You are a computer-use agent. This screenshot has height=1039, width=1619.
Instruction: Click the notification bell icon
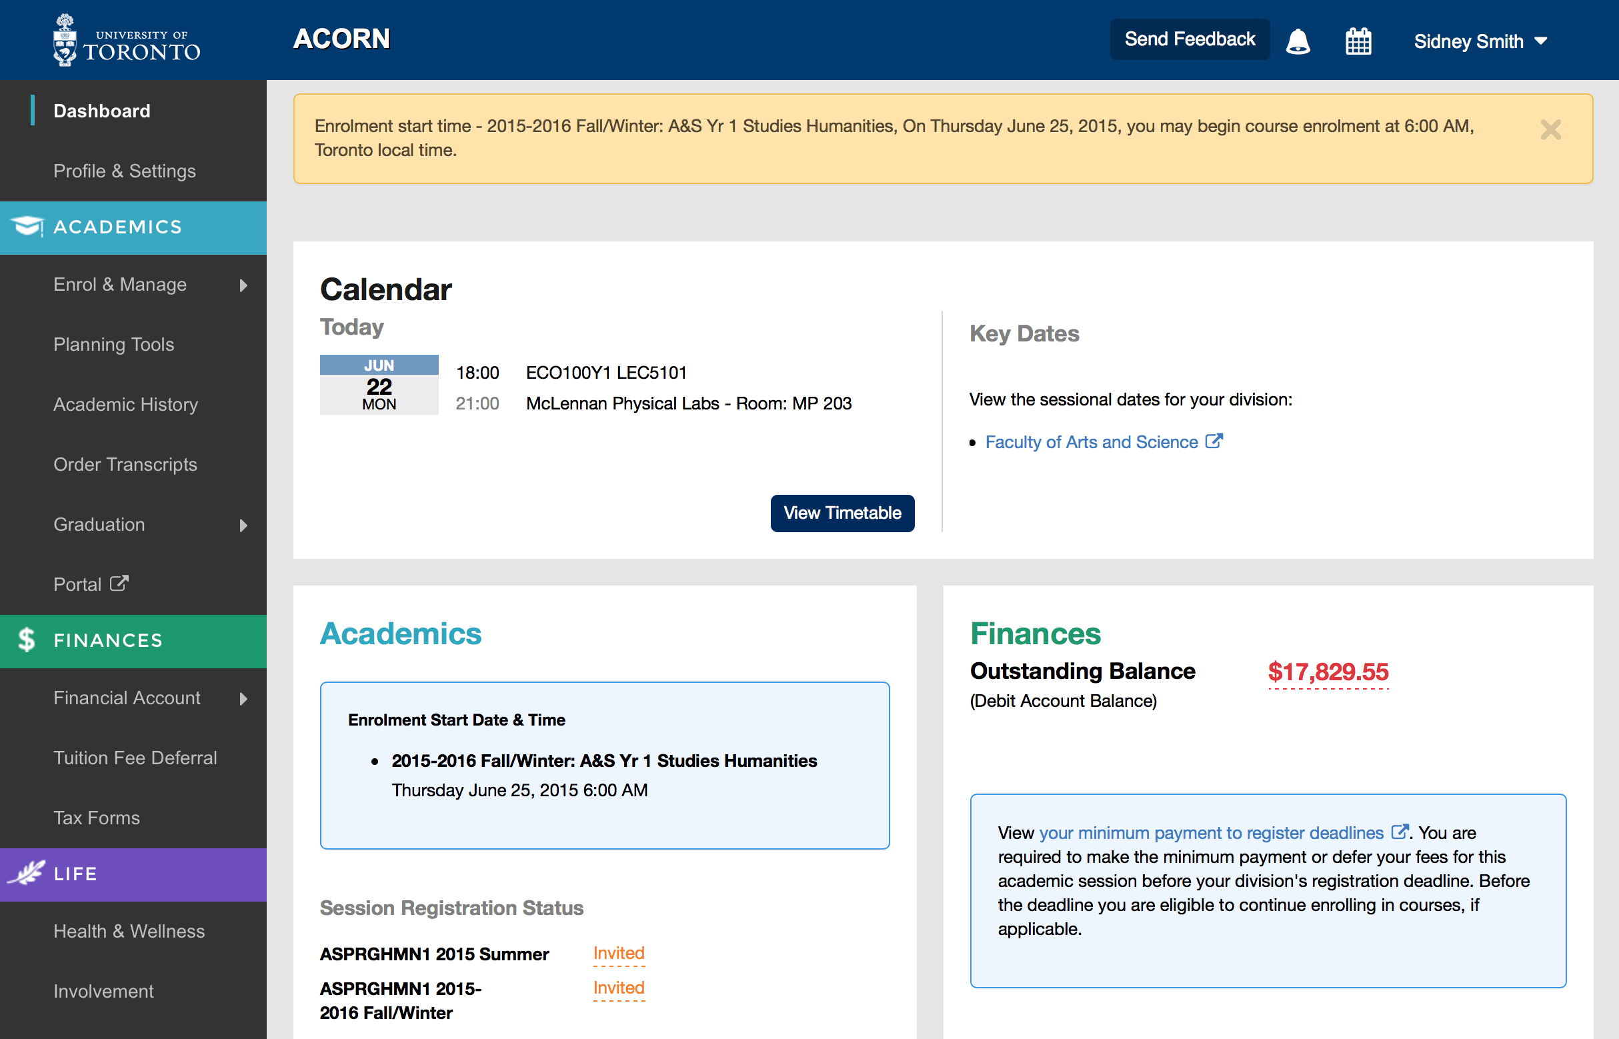click(x=1297, y=41)
